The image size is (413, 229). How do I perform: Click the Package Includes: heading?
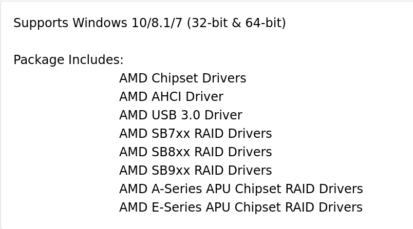pos(68,60)
